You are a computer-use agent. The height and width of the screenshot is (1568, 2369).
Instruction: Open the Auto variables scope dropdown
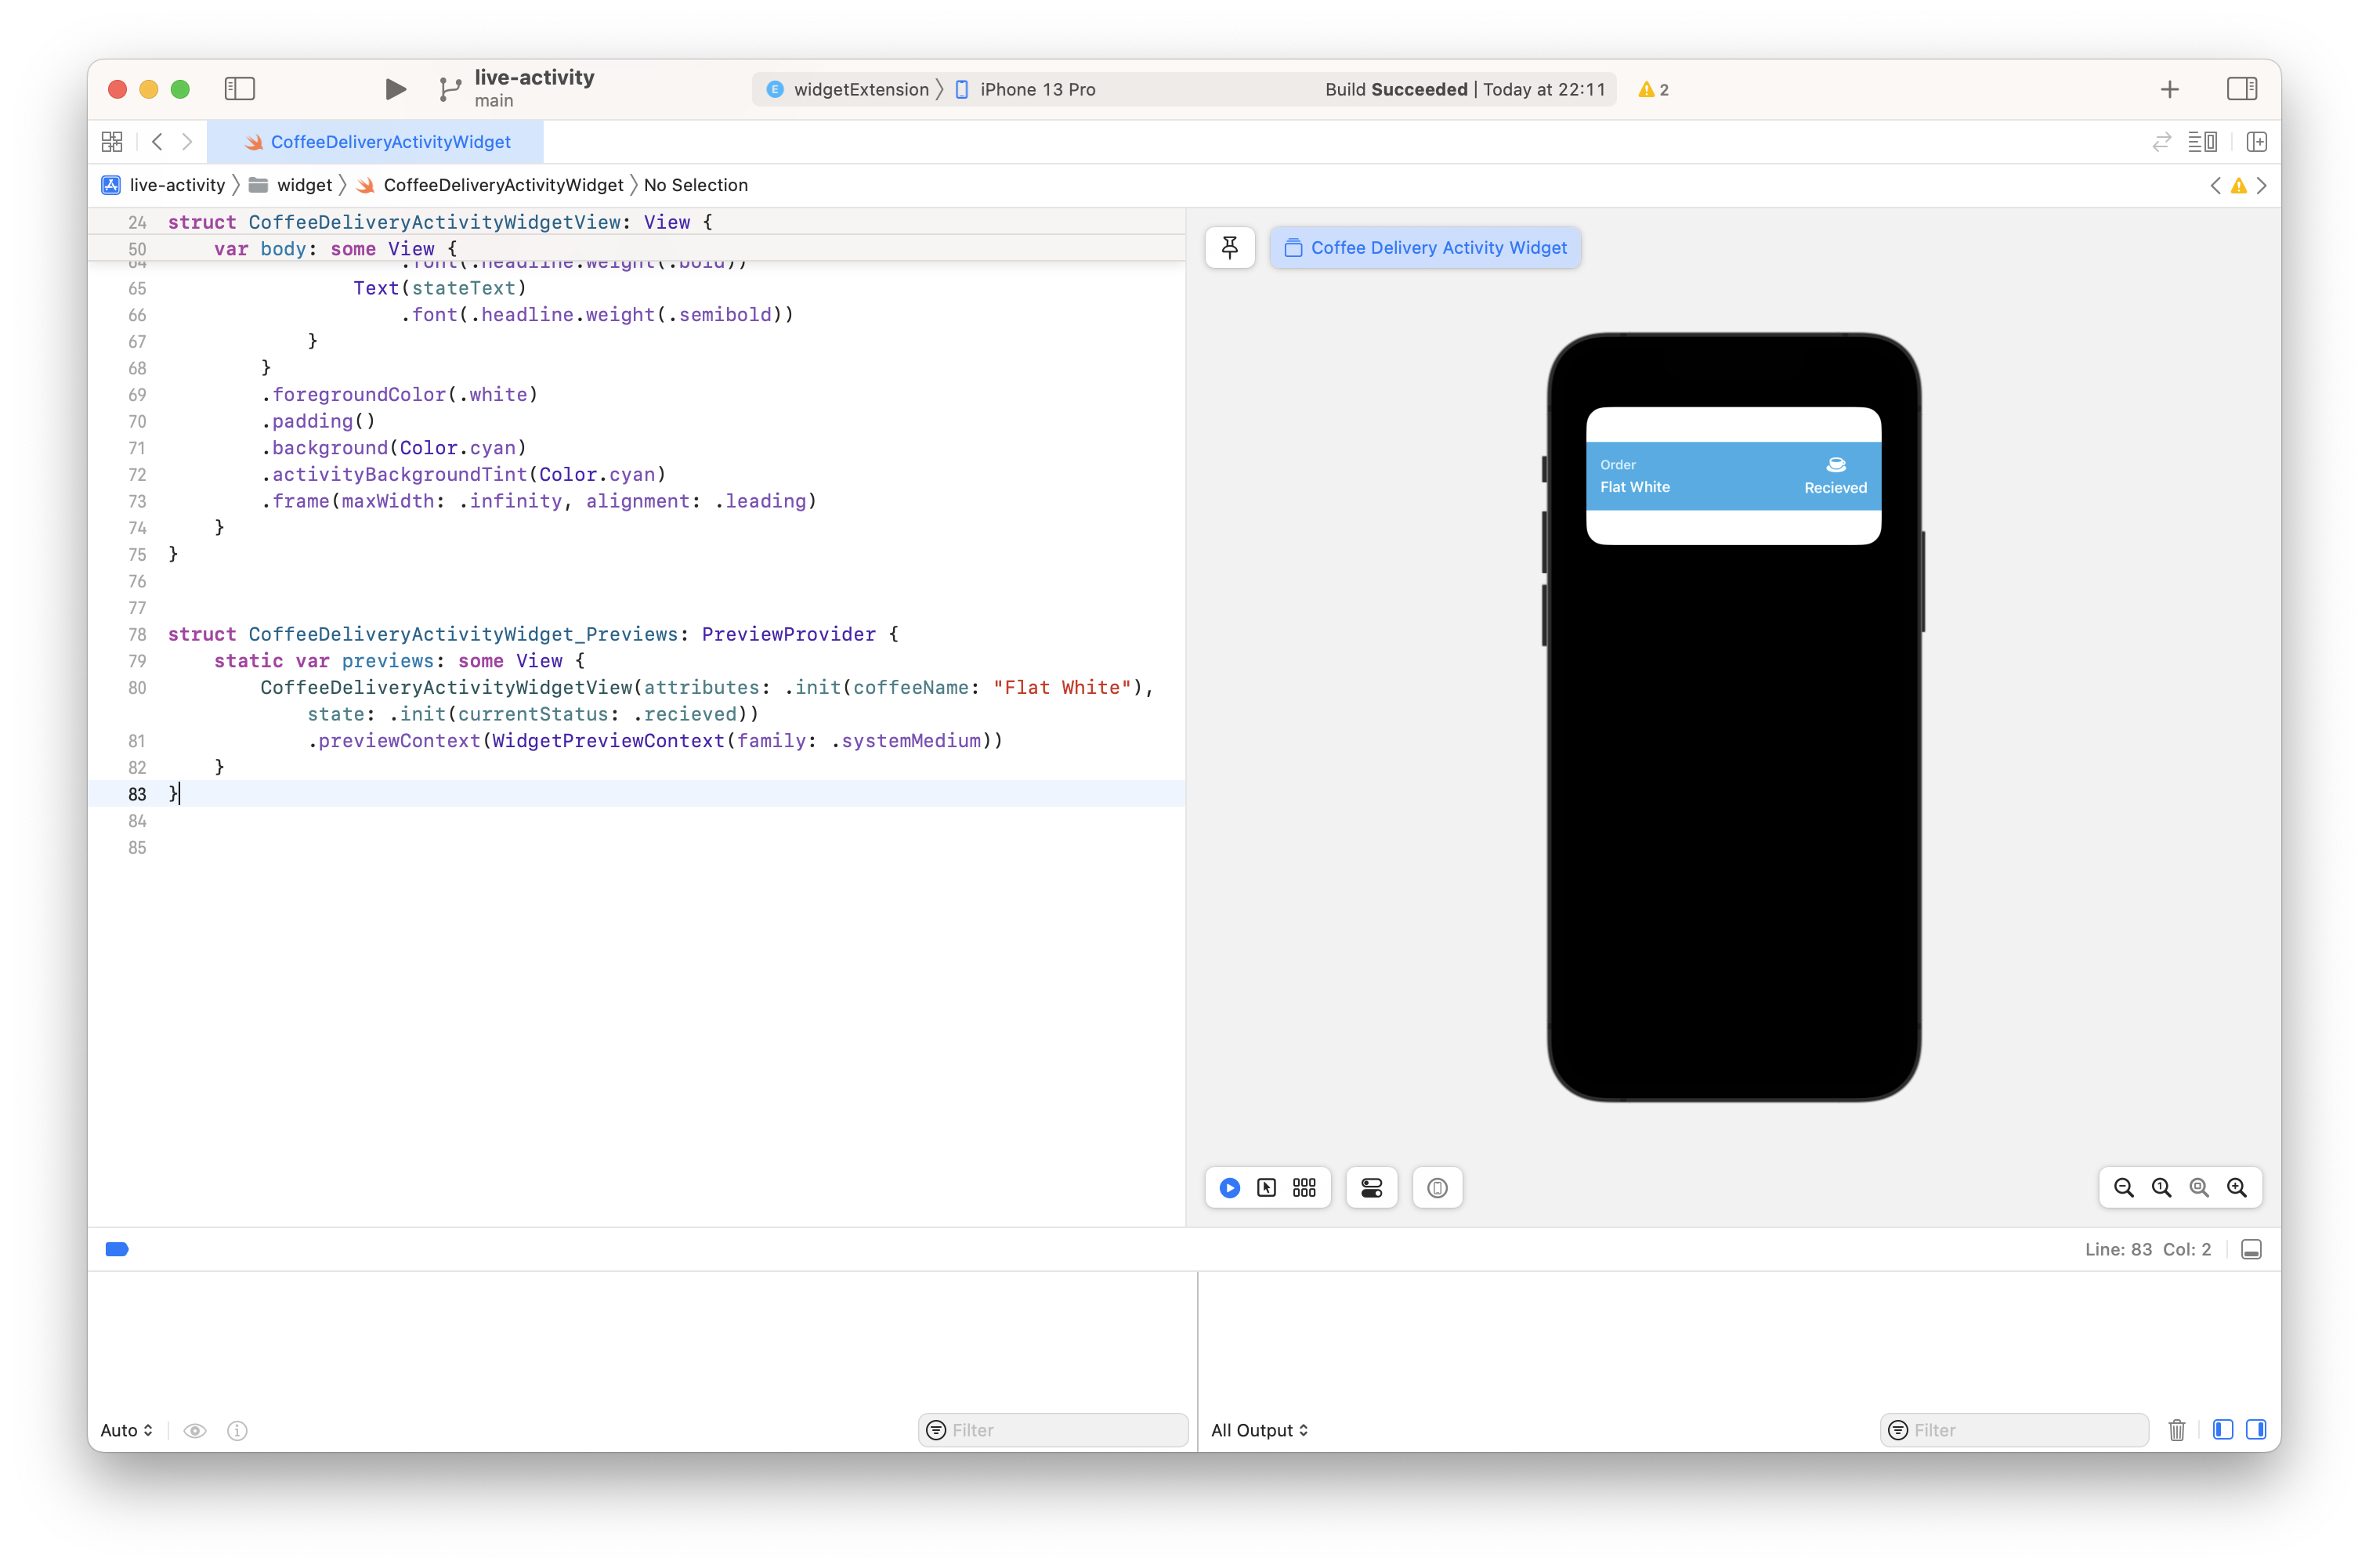[x=127, y=1430]
